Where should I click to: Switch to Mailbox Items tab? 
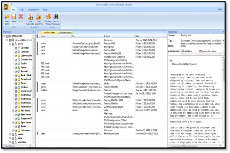click(x=49, y=33)
